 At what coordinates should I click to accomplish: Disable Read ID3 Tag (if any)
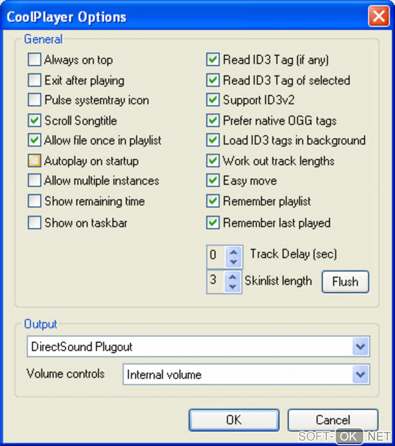[x=213, y=60]
